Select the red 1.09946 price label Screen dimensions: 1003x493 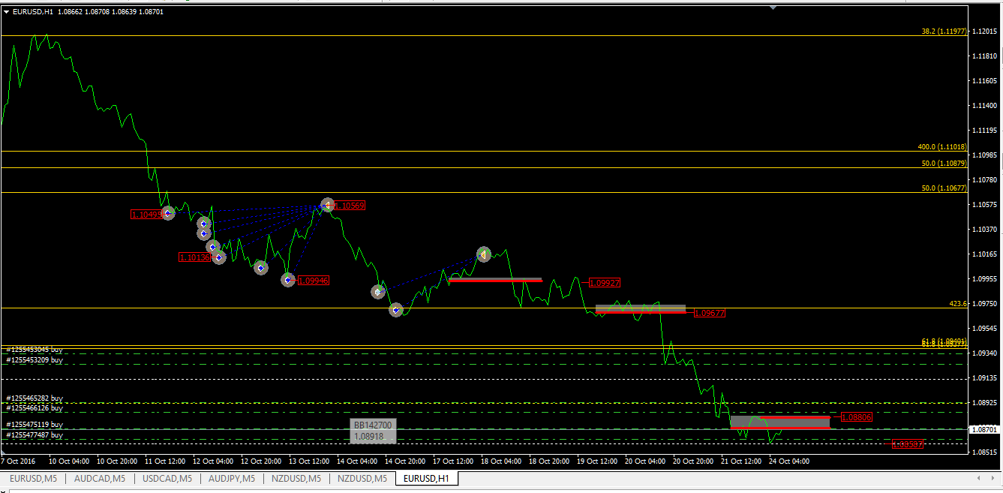pyautogui.click(x=314, y=281)
